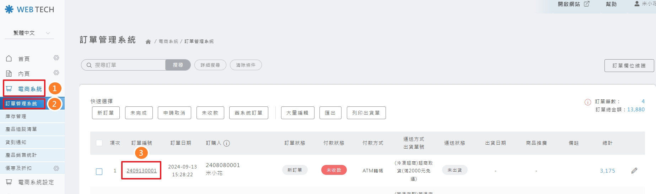The width and height of the screenshot is (656, 194).
Task: Open settings gear next to 優惠及折扣
Action: pos(56,168)
